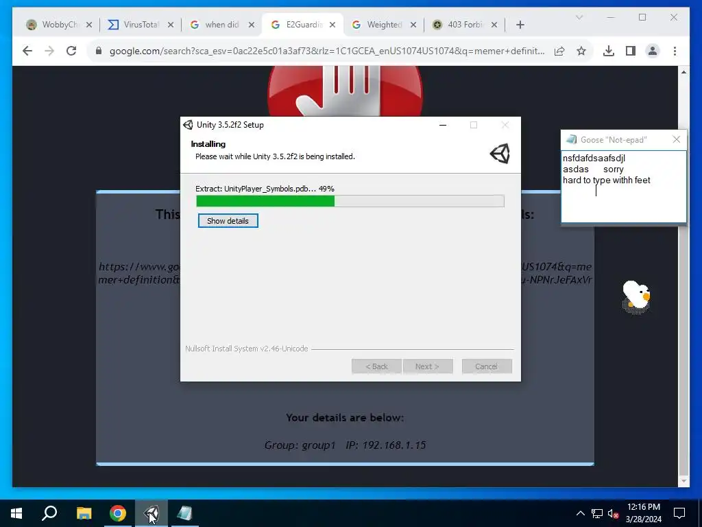
Task: Click the large Unity logo in installer header
Action: pyautogui.click(x=500, y=154)
